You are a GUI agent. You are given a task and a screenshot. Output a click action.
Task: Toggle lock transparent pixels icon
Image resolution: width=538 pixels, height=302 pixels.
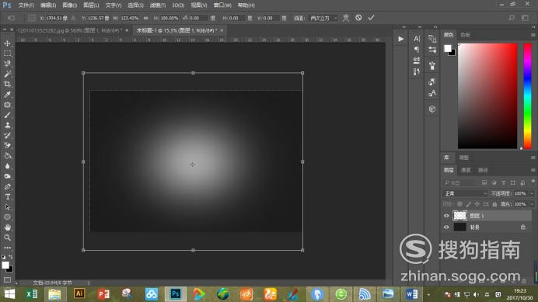point(459,204)
